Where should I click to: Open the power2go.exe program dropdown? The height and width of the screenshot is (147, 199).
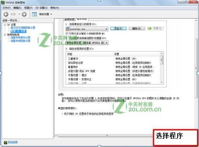pos(87,29)
